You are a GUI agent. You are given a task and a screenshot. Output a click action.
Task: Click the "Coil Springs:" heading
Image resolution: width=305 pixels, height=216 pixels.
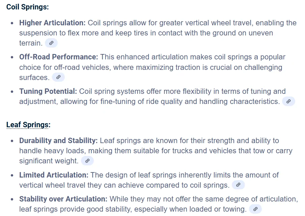pos(27,7)
